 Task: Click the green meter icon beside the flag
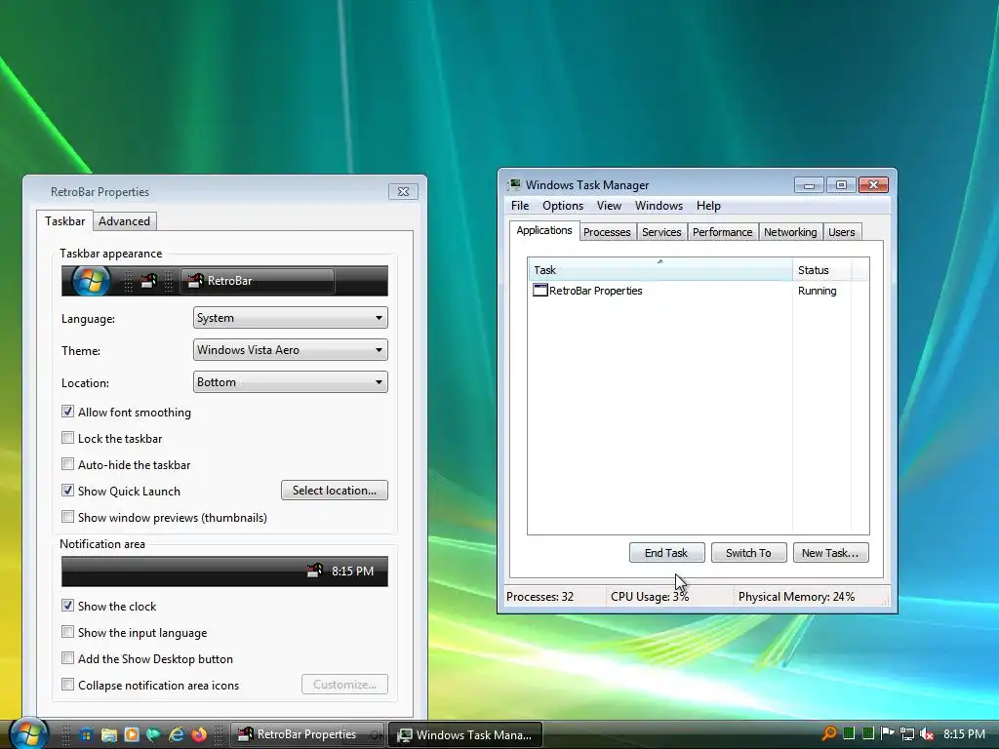[x=867, y=734]
